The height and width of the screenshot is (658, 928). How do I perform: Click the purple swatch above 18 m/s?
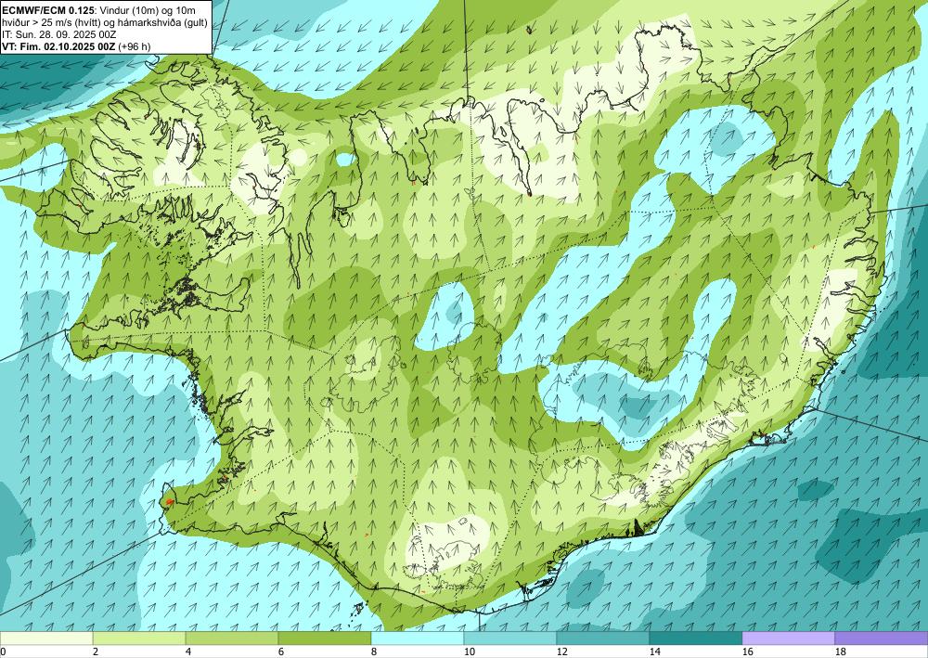pyautogui.click(x=882, y=639)
